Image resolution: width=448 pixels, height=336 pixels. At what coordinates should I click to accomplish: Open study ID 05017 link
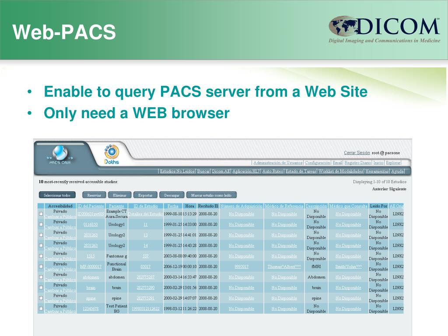(x=145, y=266)
